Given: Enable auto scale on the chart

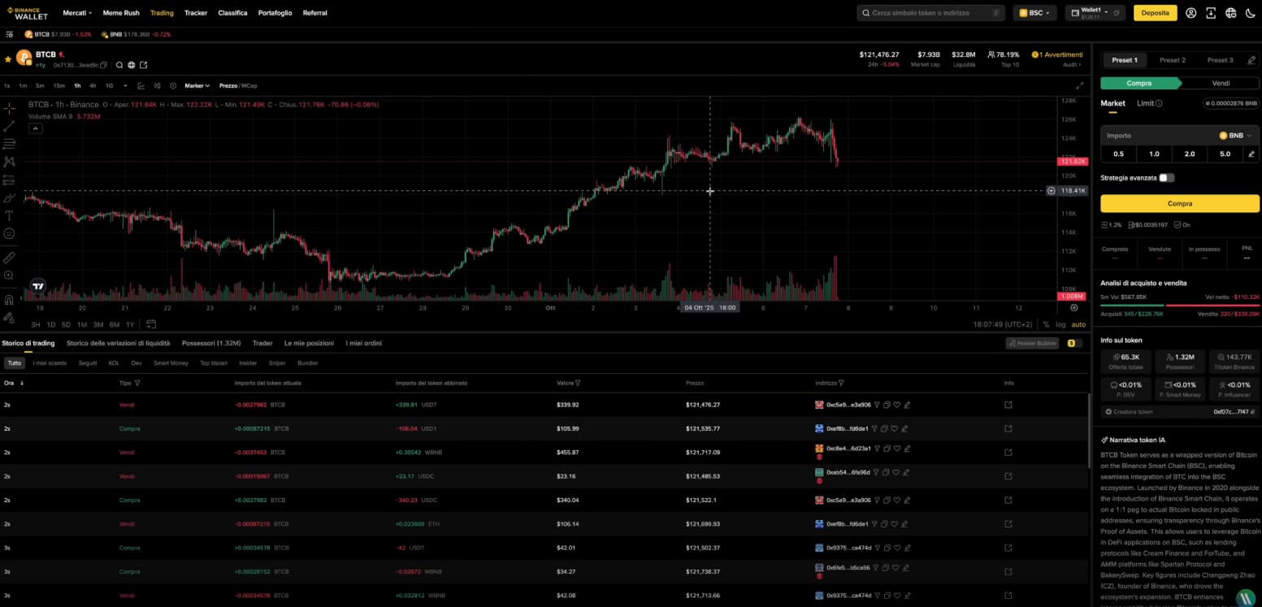Looking at the screenshot, I should pyautogui.click(x=1078, y=324).
